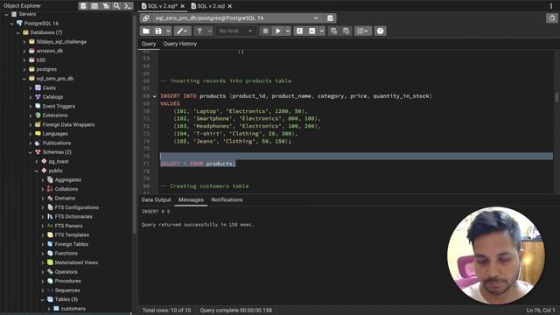560x315 pixels.
Task: Collapse the Schemas (2) node
Action: click(31, 152)
